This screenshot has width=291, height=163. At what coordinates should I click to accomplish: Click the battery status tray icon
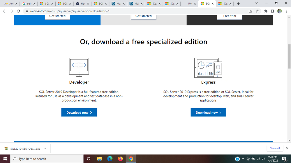tap(253, 159)
